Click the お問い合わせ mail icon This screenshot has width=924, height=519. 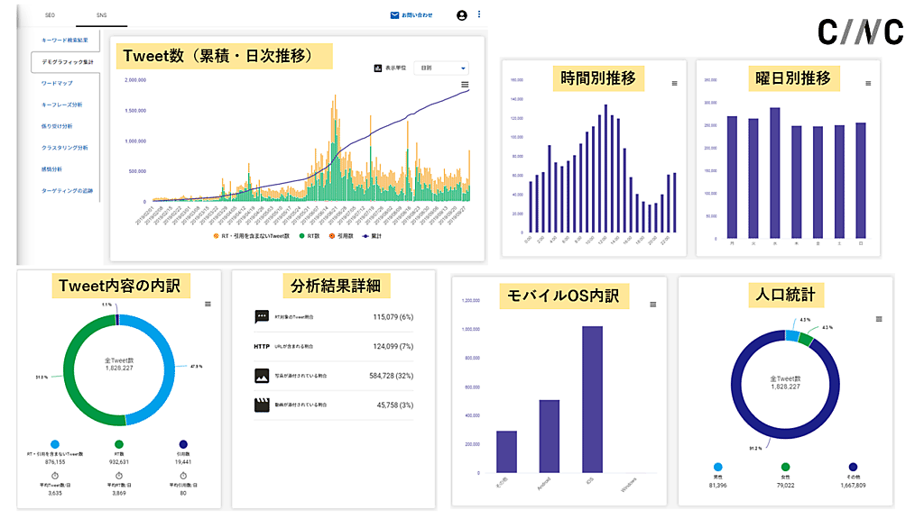[394, 15]
